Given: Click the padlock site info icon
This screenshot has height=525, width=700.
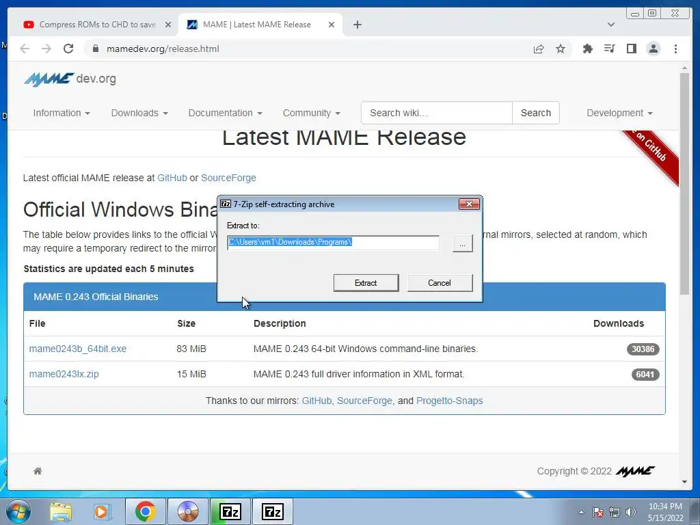Looking at the screenshot, I should [96, 49].
